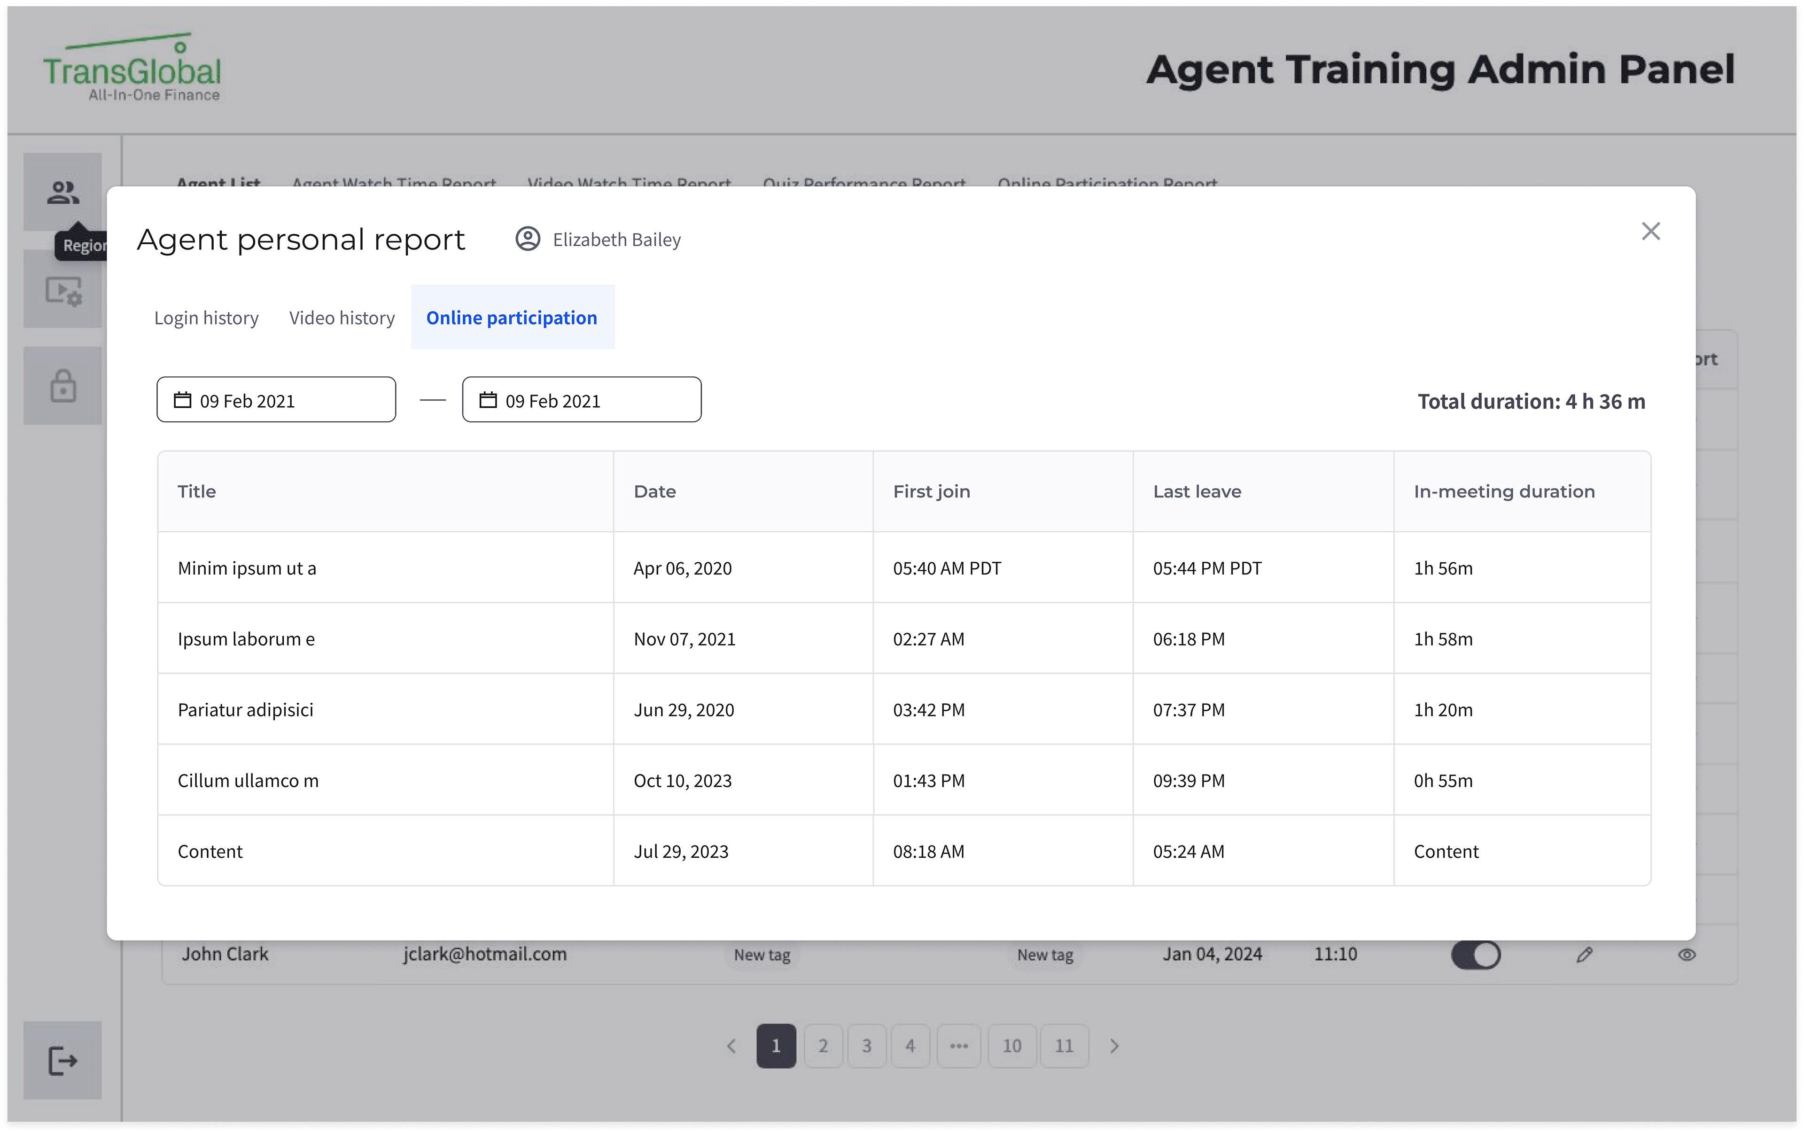
Task: Open page 2 of agent list
Action: 823,1046
